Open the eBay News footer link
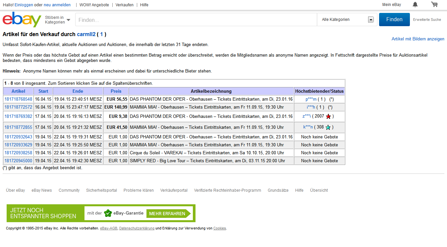The image size is (447, 247). (42, 190)
